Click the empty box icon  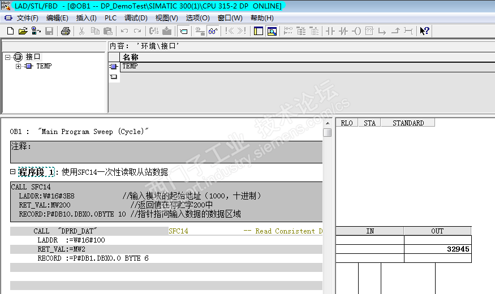coord(369,31)
